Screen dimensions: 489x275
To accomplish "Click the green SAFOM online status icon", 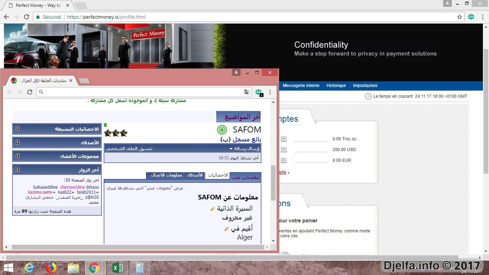I will [222, 130].
